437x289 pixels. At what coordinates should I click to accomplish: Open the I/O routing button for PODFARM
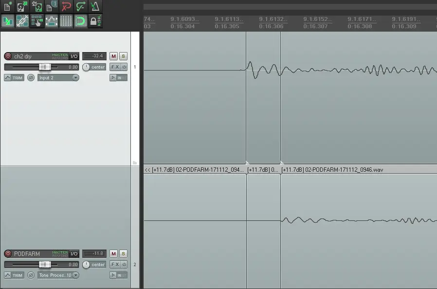point(74,254)
